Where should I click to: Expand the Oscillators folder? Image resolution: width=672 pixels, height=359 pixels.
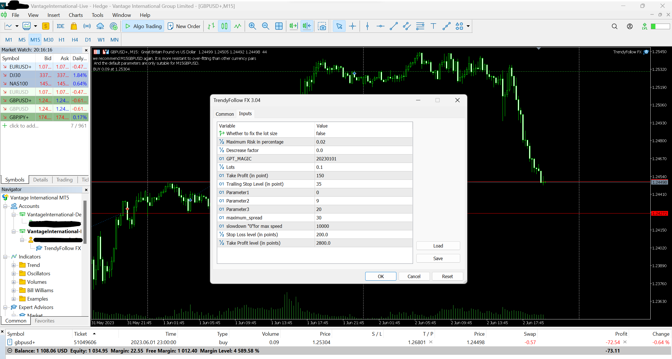click(x=13, y=274)
